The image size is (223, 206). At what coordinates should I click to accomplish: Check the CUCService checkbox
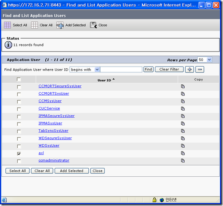[19, 109]
